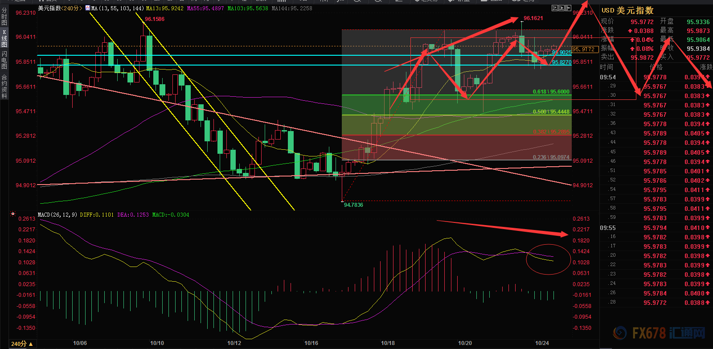Click the 10/12 date axis marker
The width and height of the screenshot is (713, 349).
pos(234,343)
